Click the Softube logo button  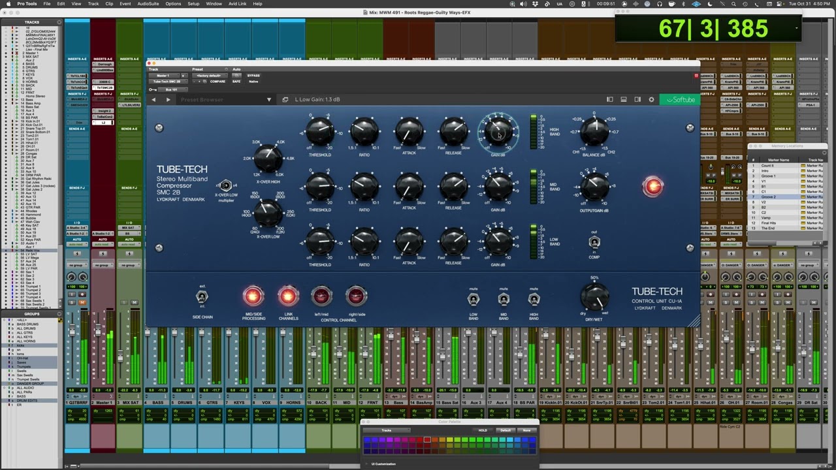pos(679,99)
